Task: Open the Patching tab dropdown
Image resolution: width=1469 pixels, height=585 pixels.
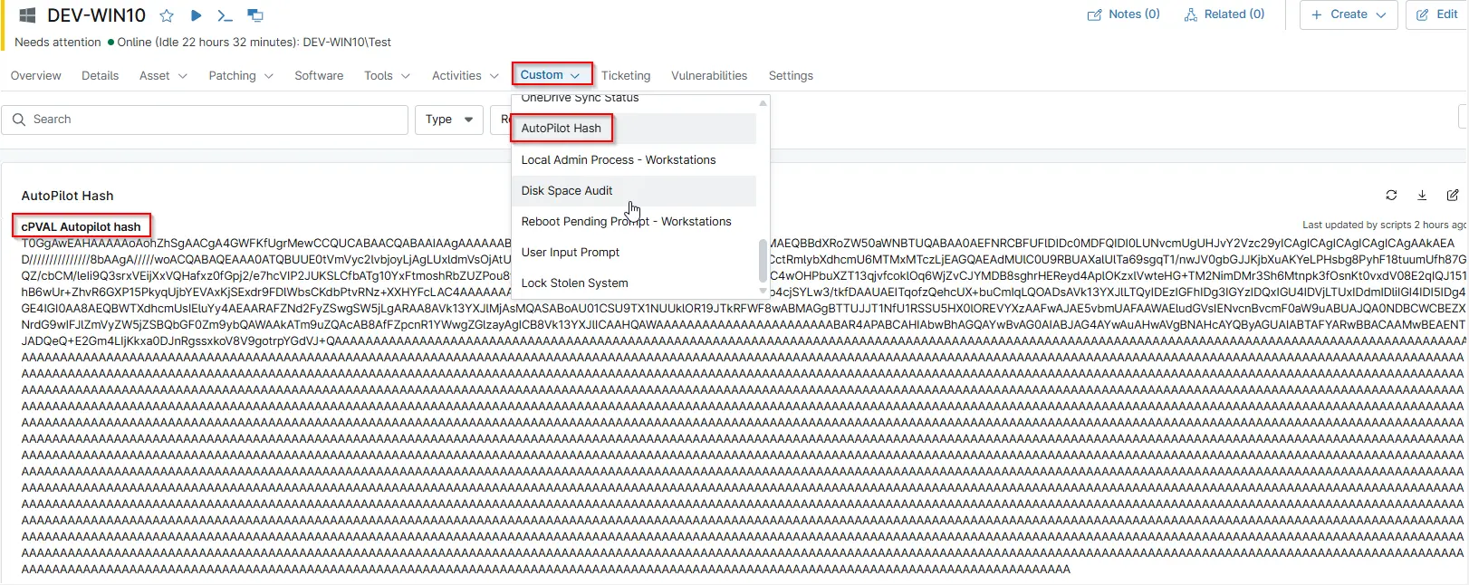Action: tap(241, 76)
